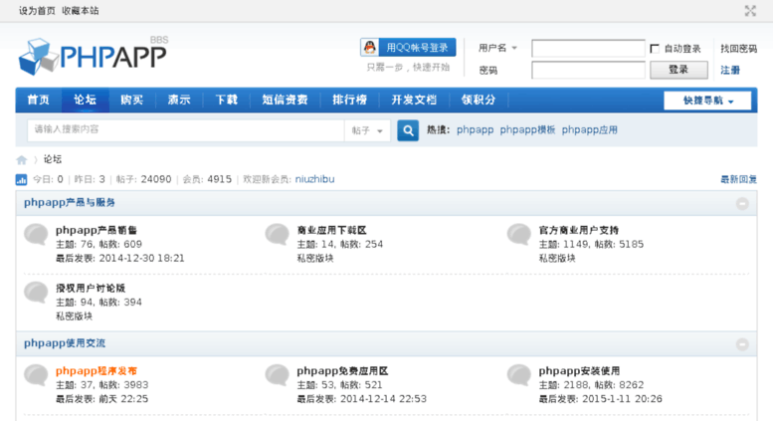Screen dimensions: 773x421
Task: Click the 找回密码 link
Action: [738, 49]
